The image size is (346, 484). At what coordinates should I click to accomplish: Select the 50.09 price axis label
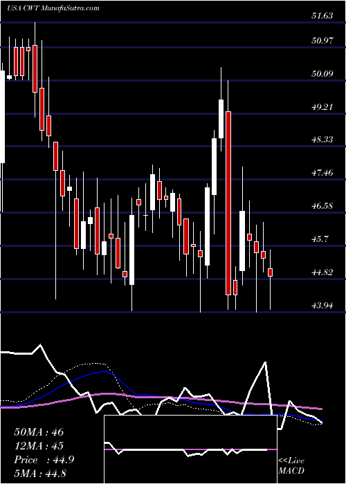click(x=322, y=73)
